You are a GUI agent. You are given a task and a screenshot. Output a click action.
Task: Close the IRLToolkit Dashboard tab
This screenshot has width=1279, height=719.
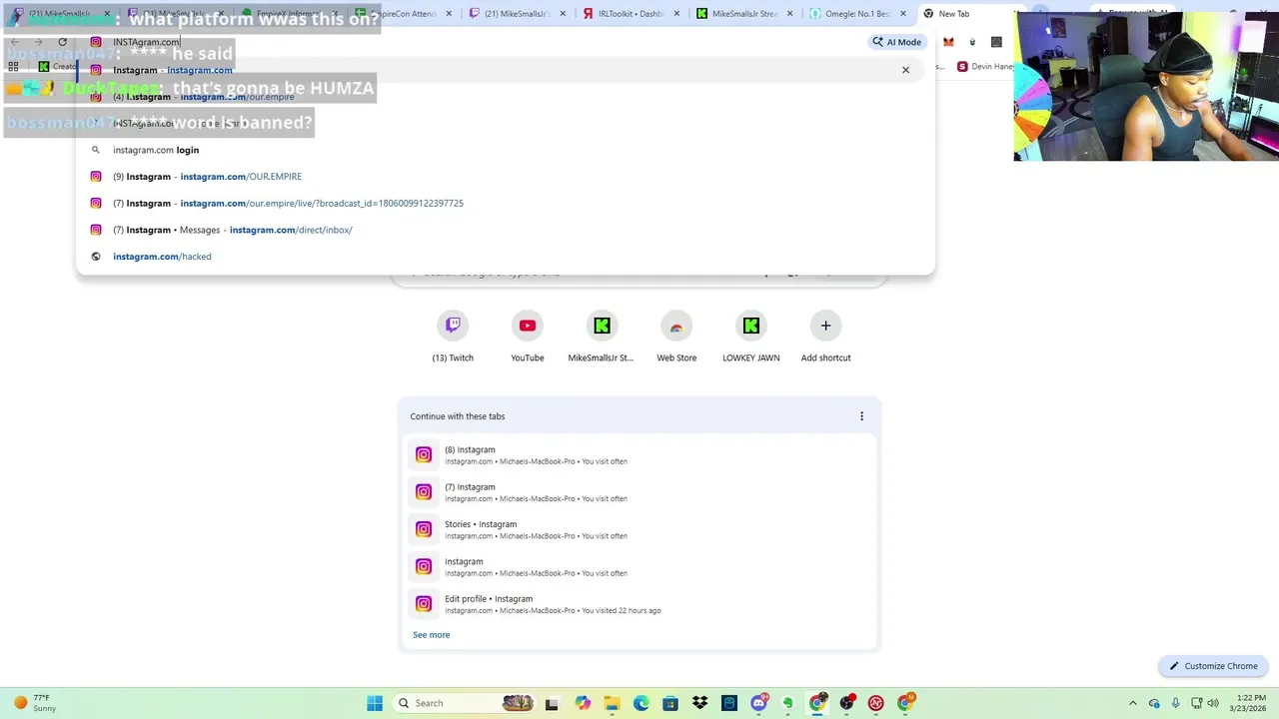676,14
